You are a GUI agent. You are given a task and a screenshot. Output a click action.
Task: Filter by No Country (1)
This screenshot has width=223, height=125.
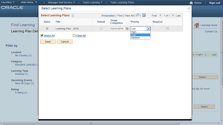(x=23, y=56)
